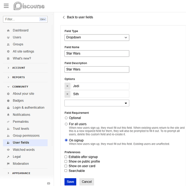The height and width of the screenshot is (186, 186).
Task: Click the Badges circle icon
Action: 8,101
